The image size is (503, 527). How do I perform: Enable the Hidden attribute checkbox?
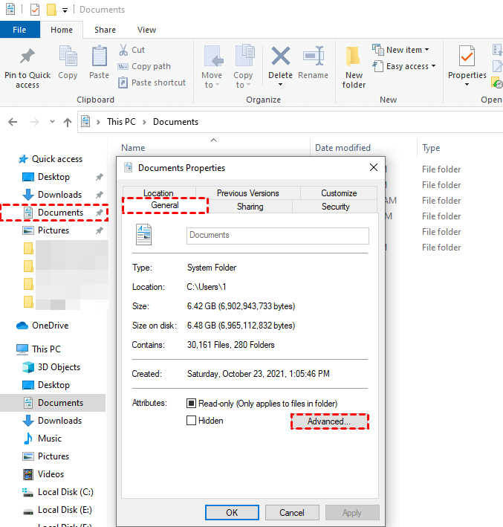[x=191, y=420]
